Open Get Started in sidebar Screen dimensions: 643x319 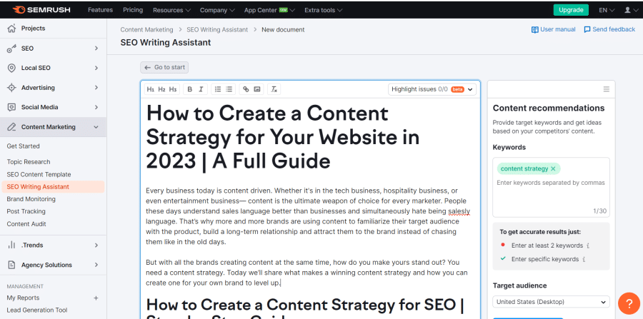tap(24, 146)
